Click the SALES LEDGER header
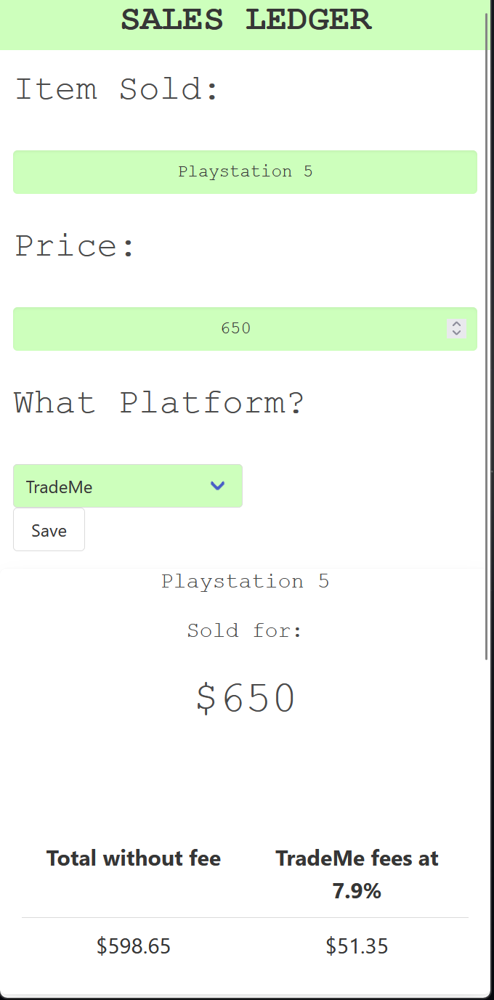Screen dimensions: 494x1000 [246, 20]
